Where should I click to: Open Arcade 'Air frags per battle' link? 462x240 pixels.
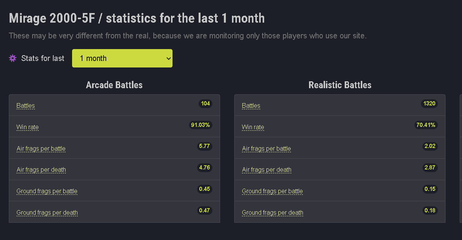41,149
